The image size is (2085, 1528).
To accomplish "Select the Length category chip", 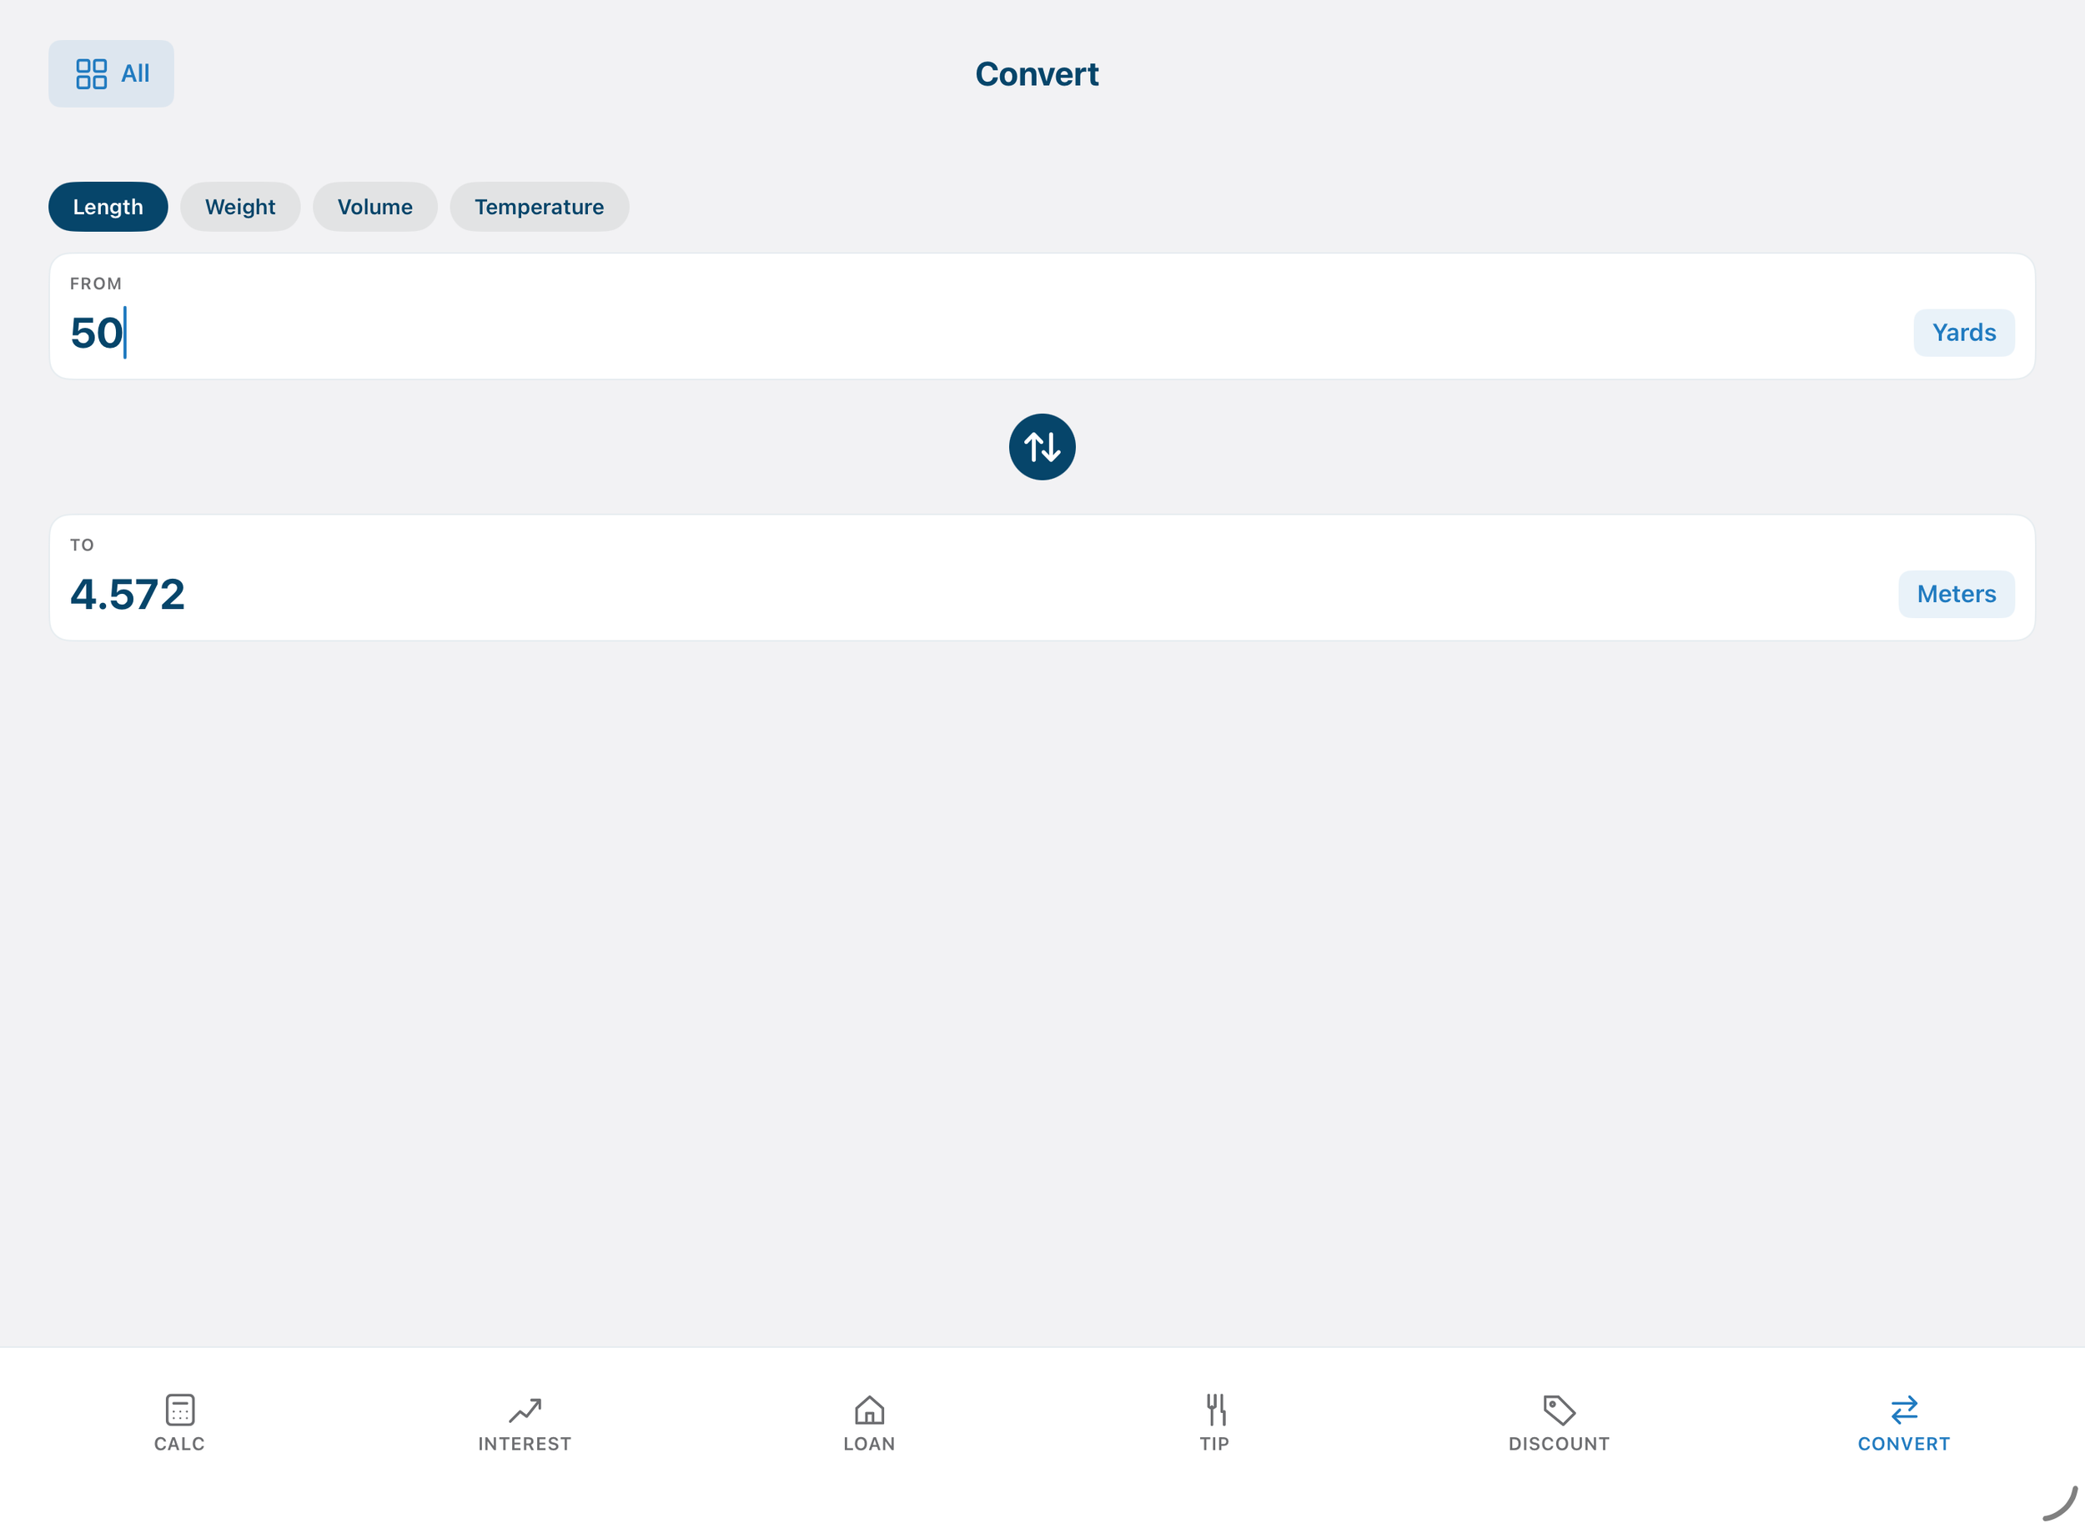I will (108, 206).
